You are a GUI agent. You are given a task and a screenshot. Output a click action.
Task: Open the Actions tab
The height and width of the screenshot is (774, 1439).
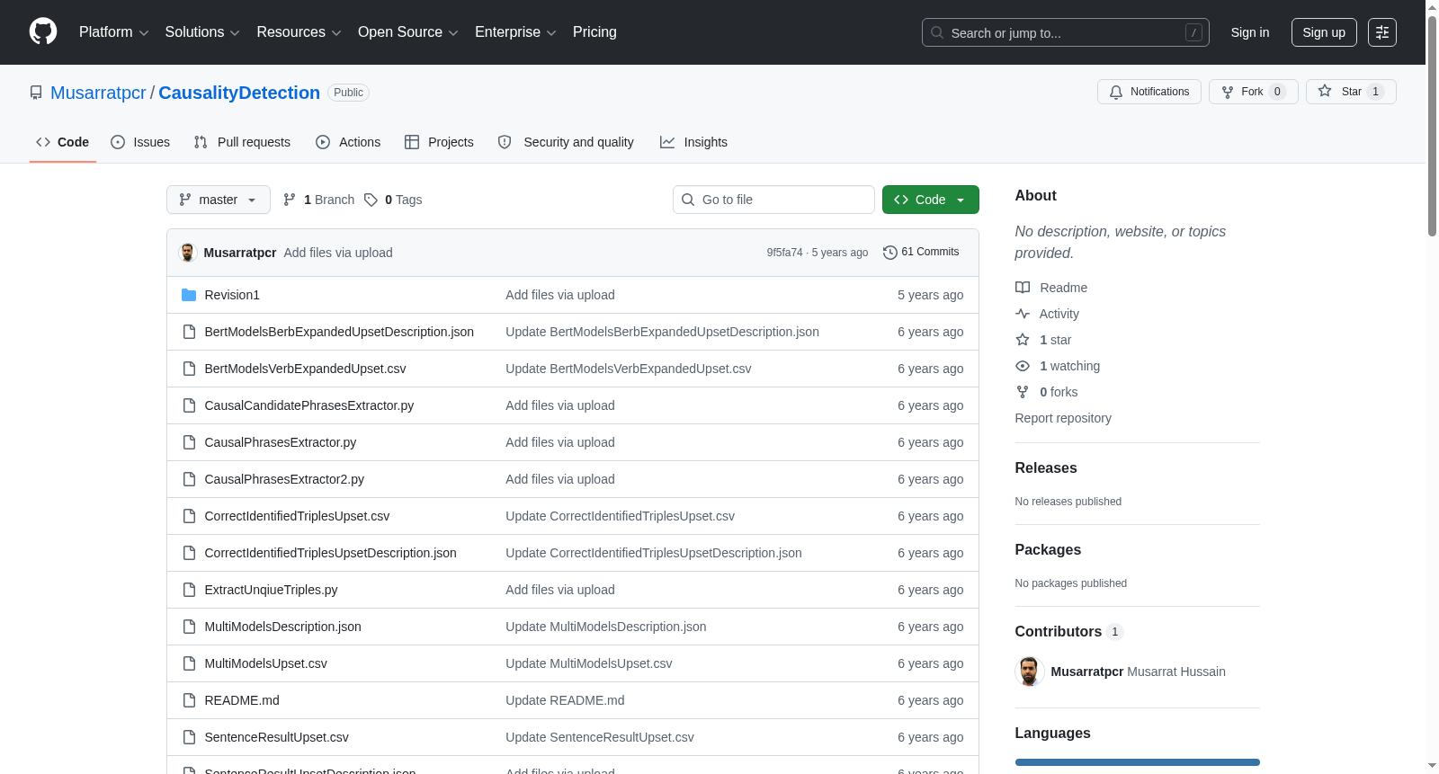coord(348,142)
